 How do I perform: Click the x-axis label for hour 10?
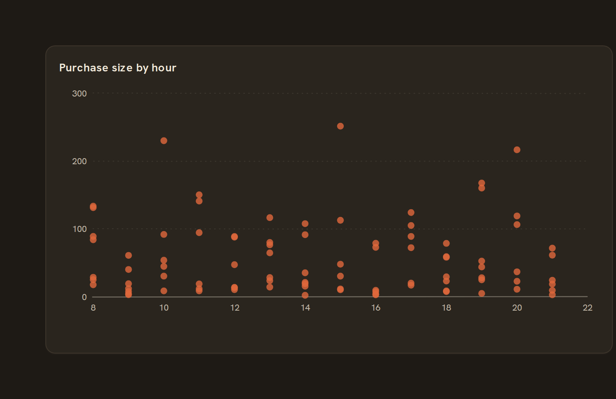pyautogui.click(x=164, y=308)
